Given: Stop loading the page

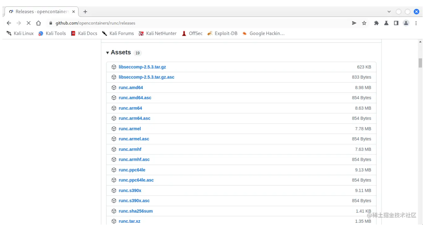Looking at the screenshot, I should [x=28, y=23].
